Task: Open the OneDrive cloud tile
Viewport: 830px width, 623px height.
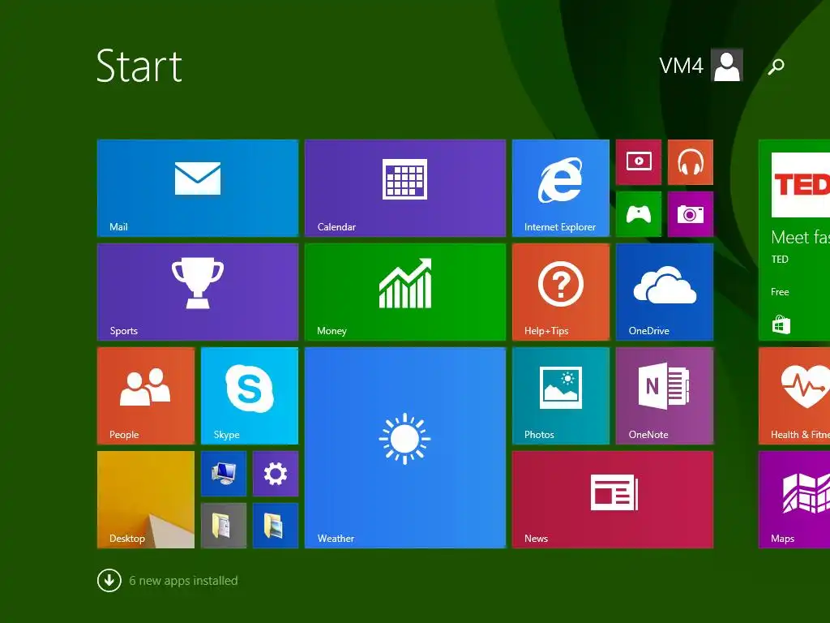Action: click(x=665, y=292)
